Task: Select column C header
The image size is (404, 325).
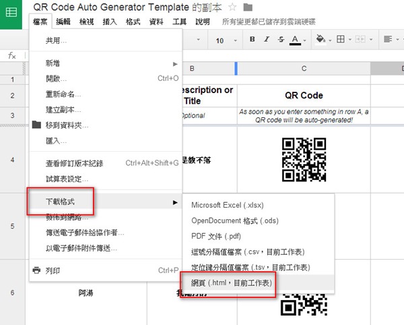Action: 304,69
